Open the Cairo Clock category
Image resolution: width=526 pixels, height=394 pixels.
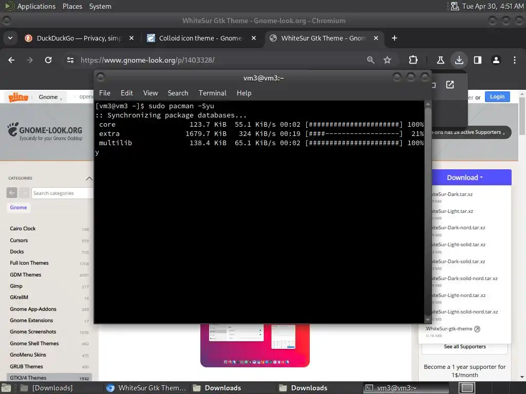(x=23, y=228)
